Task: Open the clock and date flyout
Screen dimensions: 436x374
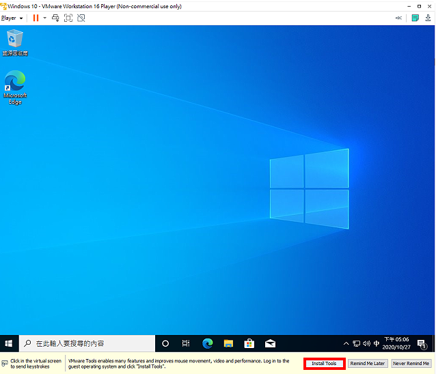Action: click(x=396, y=343)
